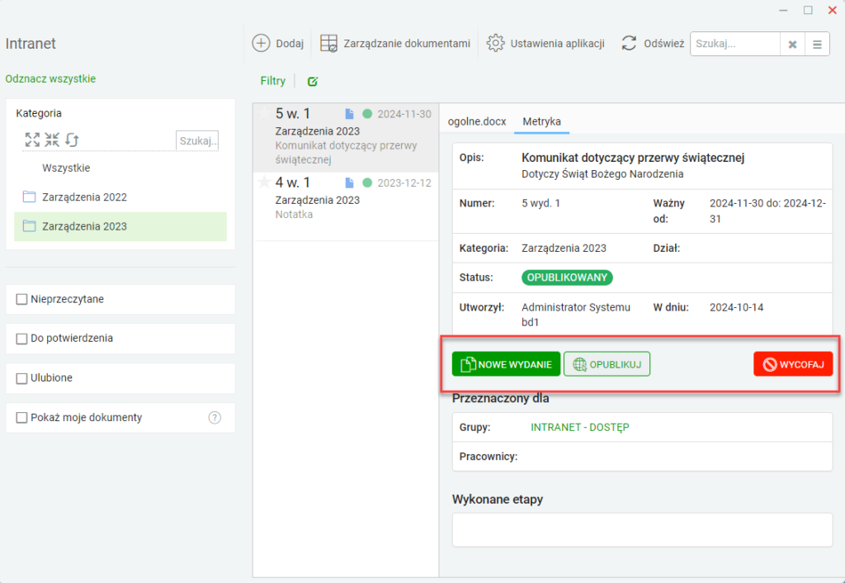Click folder icon of Zarządzenia 2023
The image size is (845, 583).
(29, 226)
